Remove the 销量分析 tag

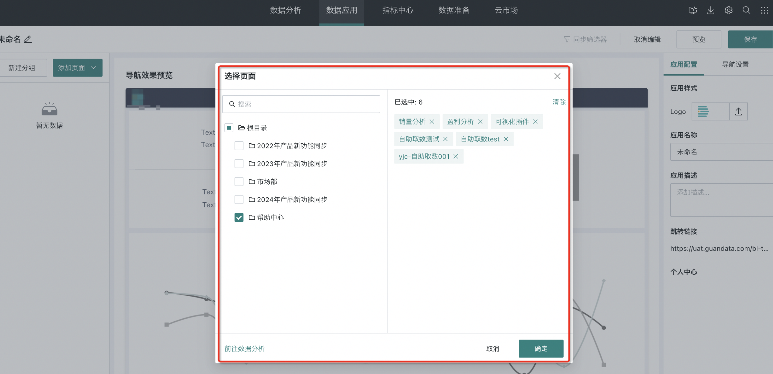click(432, 122)
